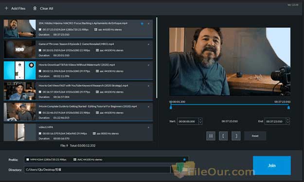Viewport: 304px width, 182px height.
Task: Select the iMovie Complete Guide thumbnail
Action: pos(20,112)
